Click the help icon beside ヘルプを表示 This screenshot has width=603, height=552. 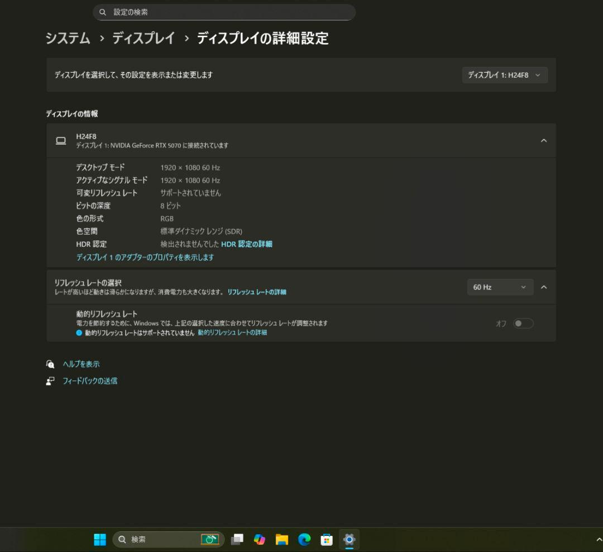[x=50, y=364]
